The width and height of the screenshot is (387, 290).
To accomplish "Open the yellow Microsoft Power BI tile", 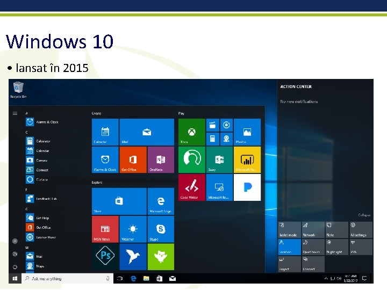I will pos(247,160).
